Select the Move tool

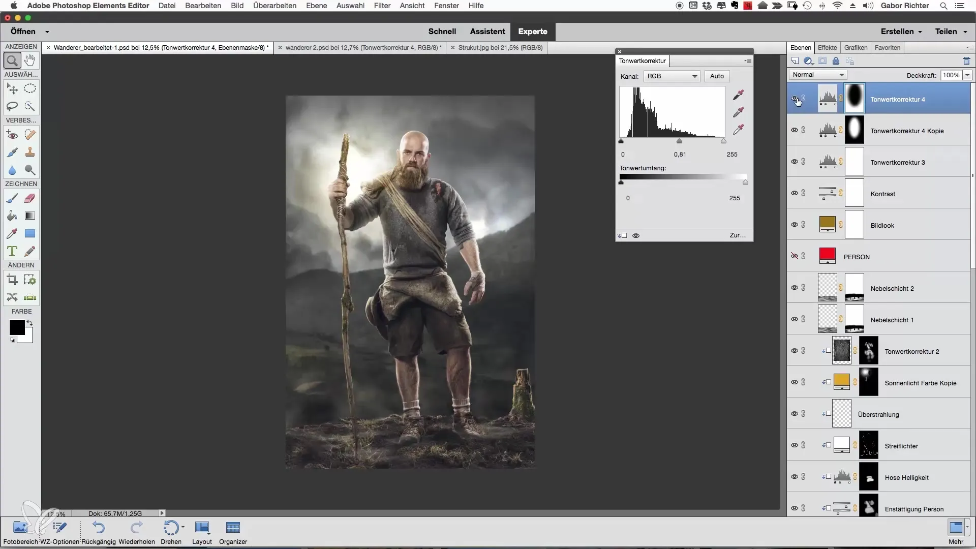12,89
